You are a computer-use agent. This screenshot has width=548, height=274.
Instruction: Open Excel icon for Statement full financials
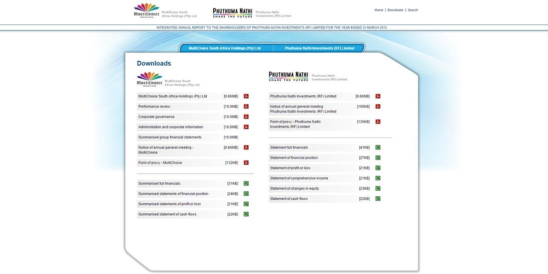pyautogui.click(x=378, y=147)
